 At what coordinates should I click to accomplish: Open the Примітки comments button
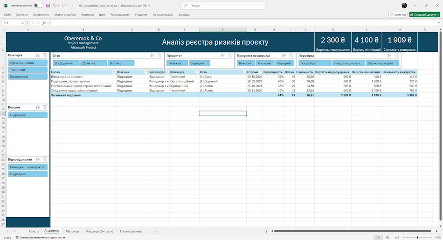(x=397, y=14)
